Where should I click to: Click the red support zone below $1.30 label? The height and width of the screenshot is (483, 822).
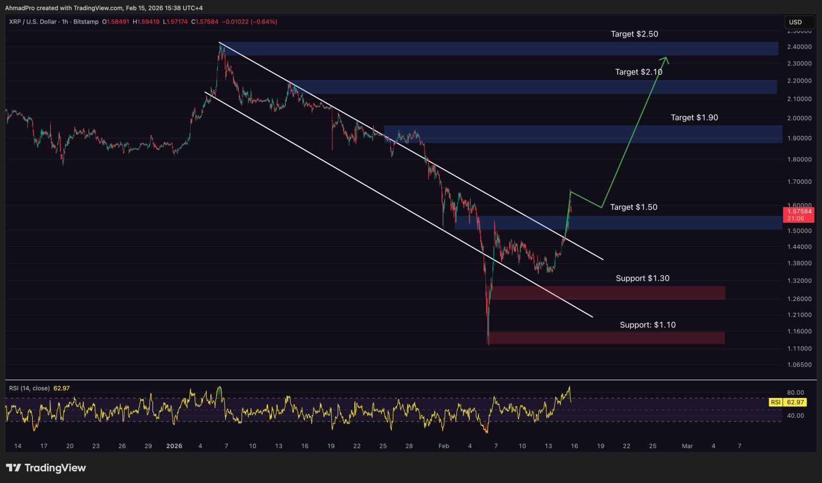(607, 293)
